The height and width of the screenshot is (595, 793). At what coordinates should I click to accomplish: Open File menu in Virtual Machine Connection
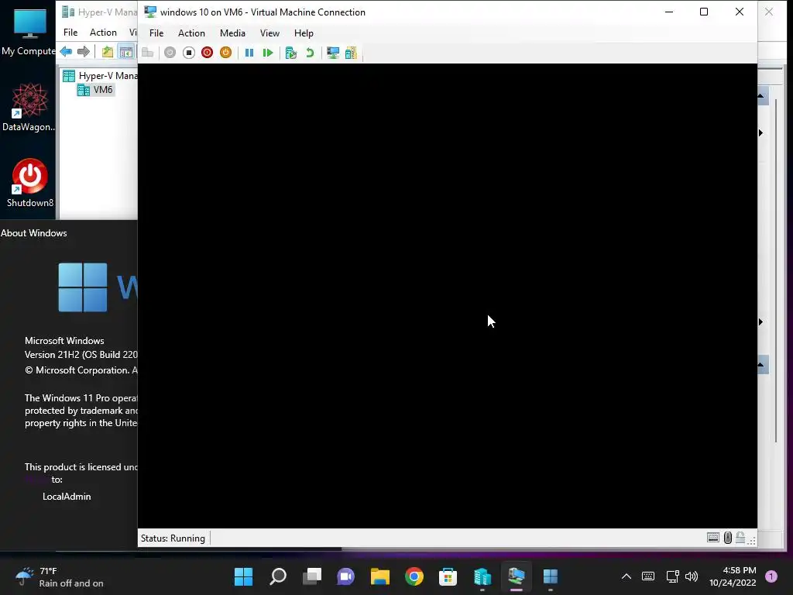[x=156, y=33]
